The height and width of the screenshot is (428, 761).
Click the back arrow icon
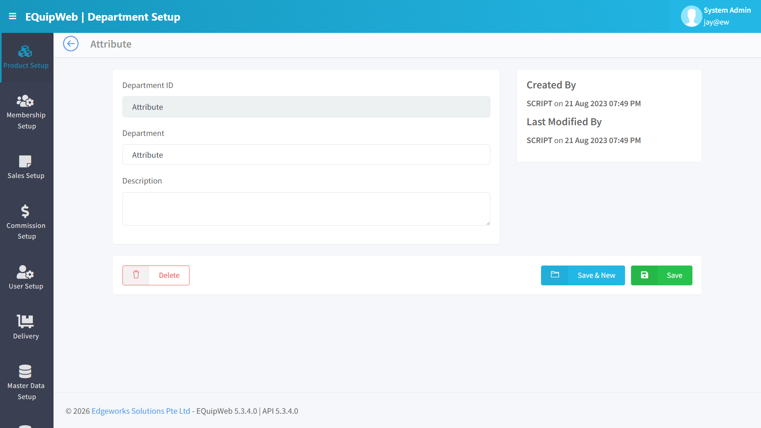pos(71,44)
